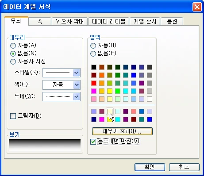204x176 pixels.
Task: Select the periwinkle swatch, first below the divider
Action: tap(94, 111)
